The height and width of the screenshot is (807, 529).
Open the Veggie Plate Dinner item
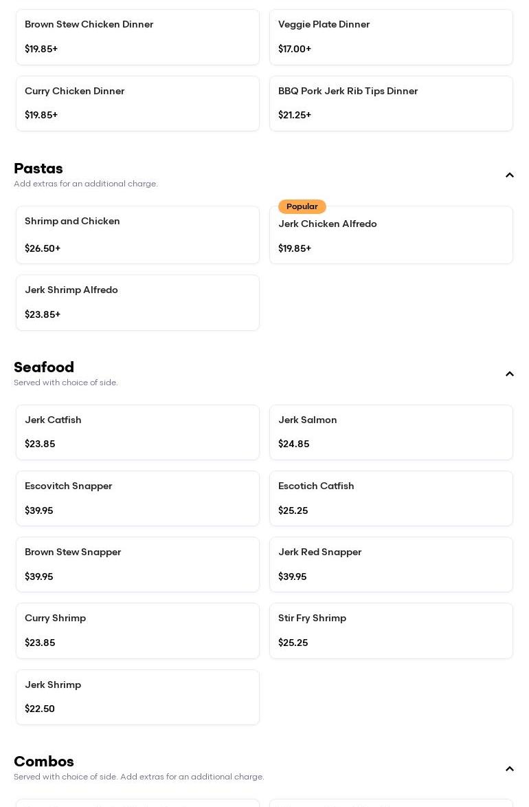(x=391, y=37)
